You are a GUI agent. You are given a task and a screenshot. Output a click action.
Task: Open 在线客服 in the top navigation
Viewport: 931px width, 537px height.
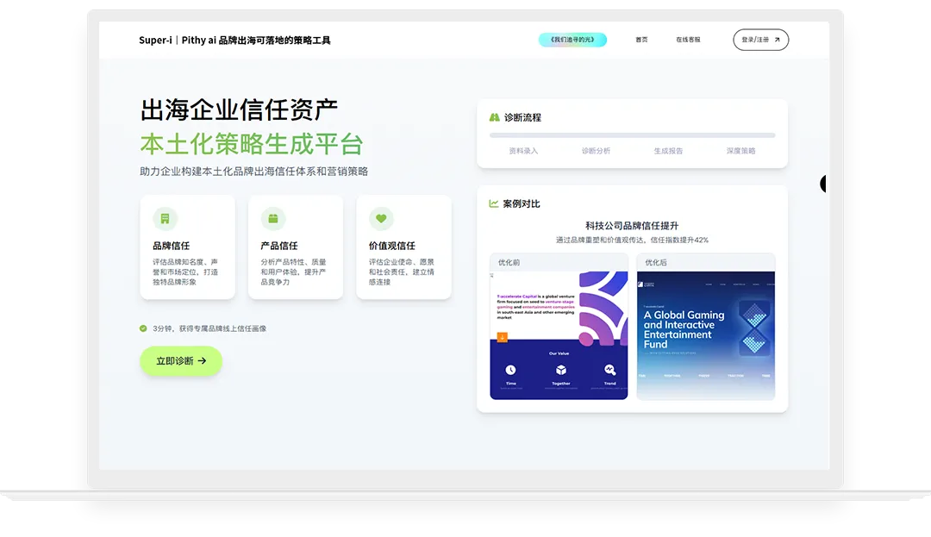point(688,40)
